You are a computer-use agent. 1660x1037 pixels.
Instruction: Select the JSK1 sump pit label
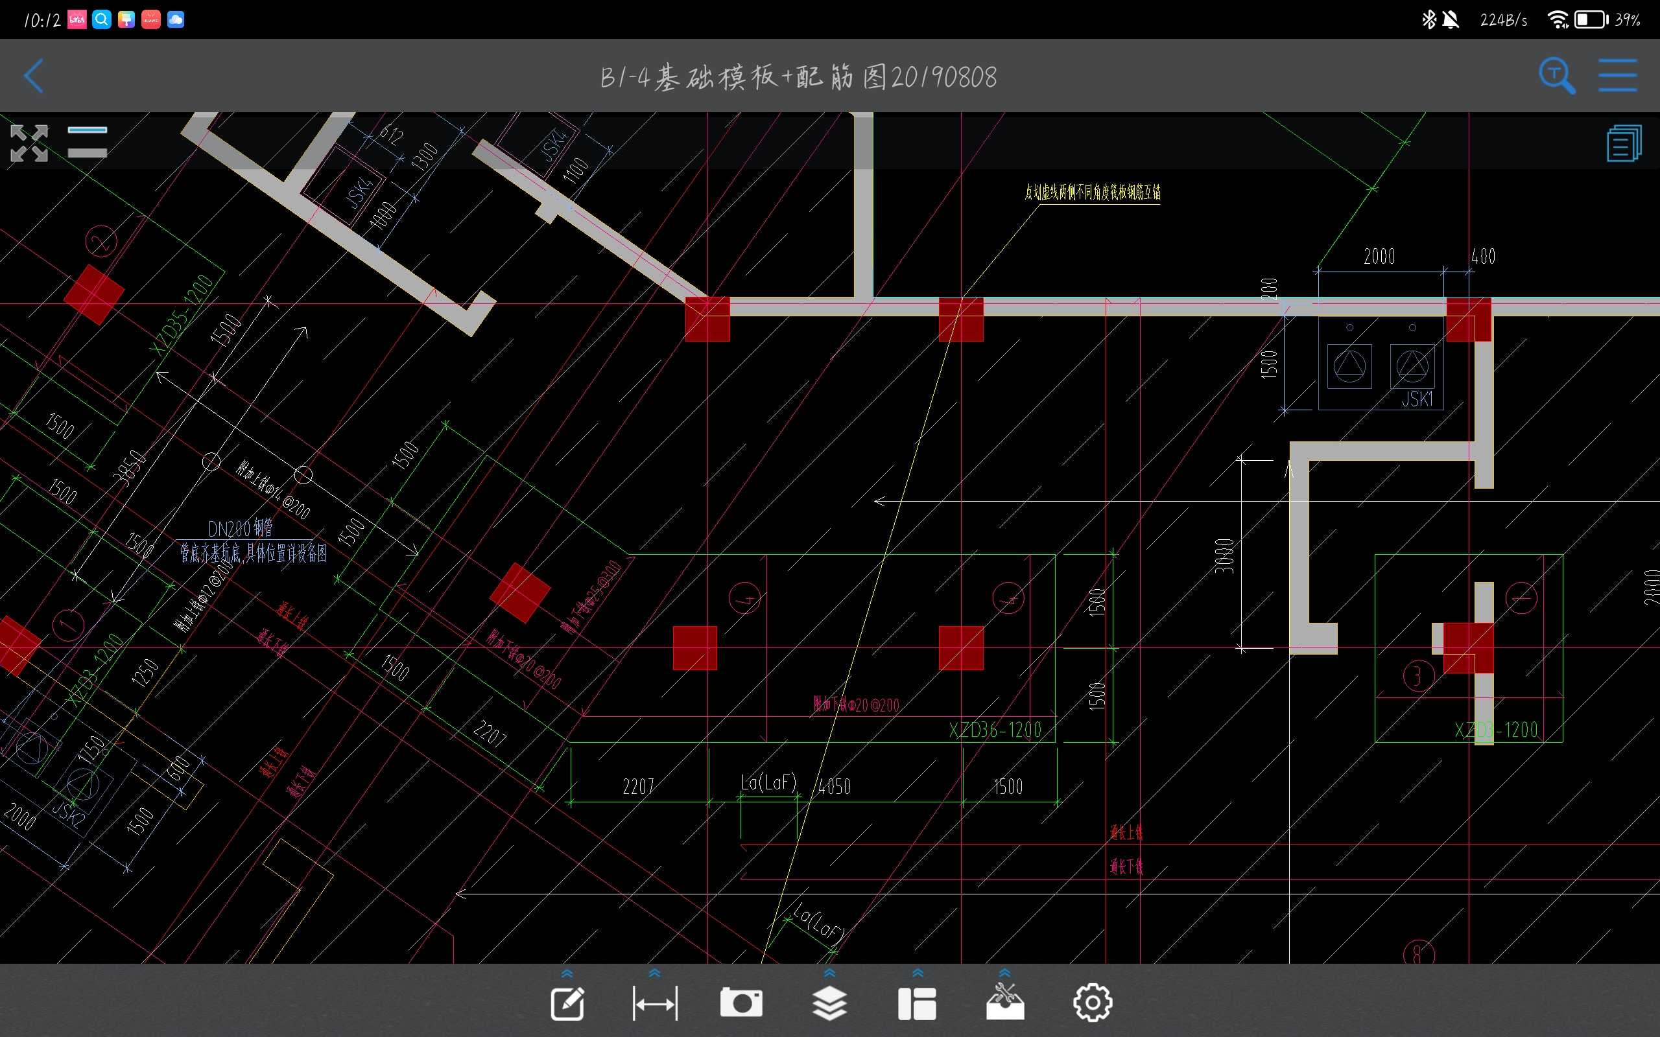pyautogui.click(x=1417, y=399)
